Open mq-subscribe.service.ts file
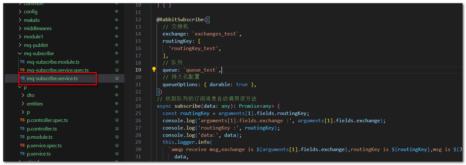The height and width of the screenshot is (165, 466). 52,78
